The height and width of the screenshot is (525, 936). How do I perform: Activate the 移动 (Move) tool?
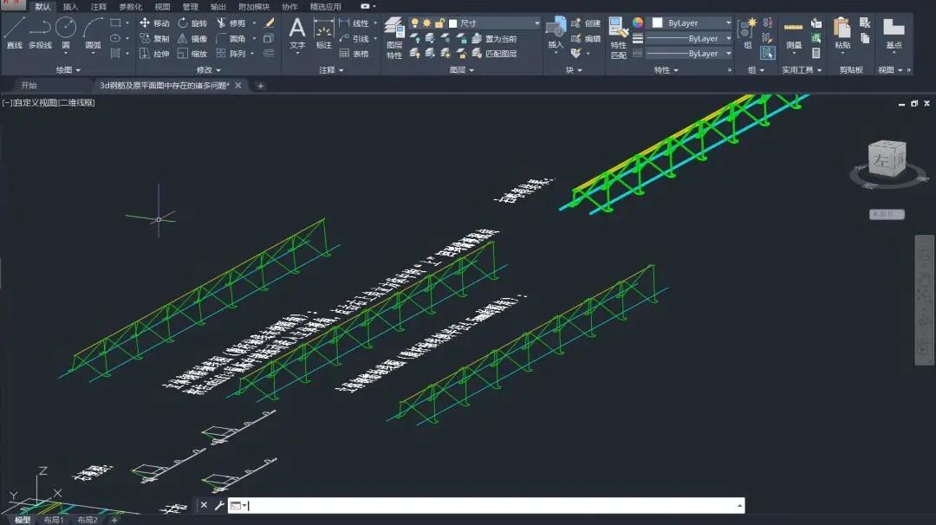click(154, 23)
